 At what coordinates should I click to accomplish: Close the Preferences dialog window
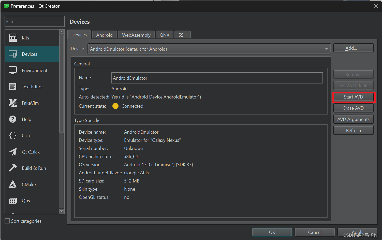coord(376,6)
